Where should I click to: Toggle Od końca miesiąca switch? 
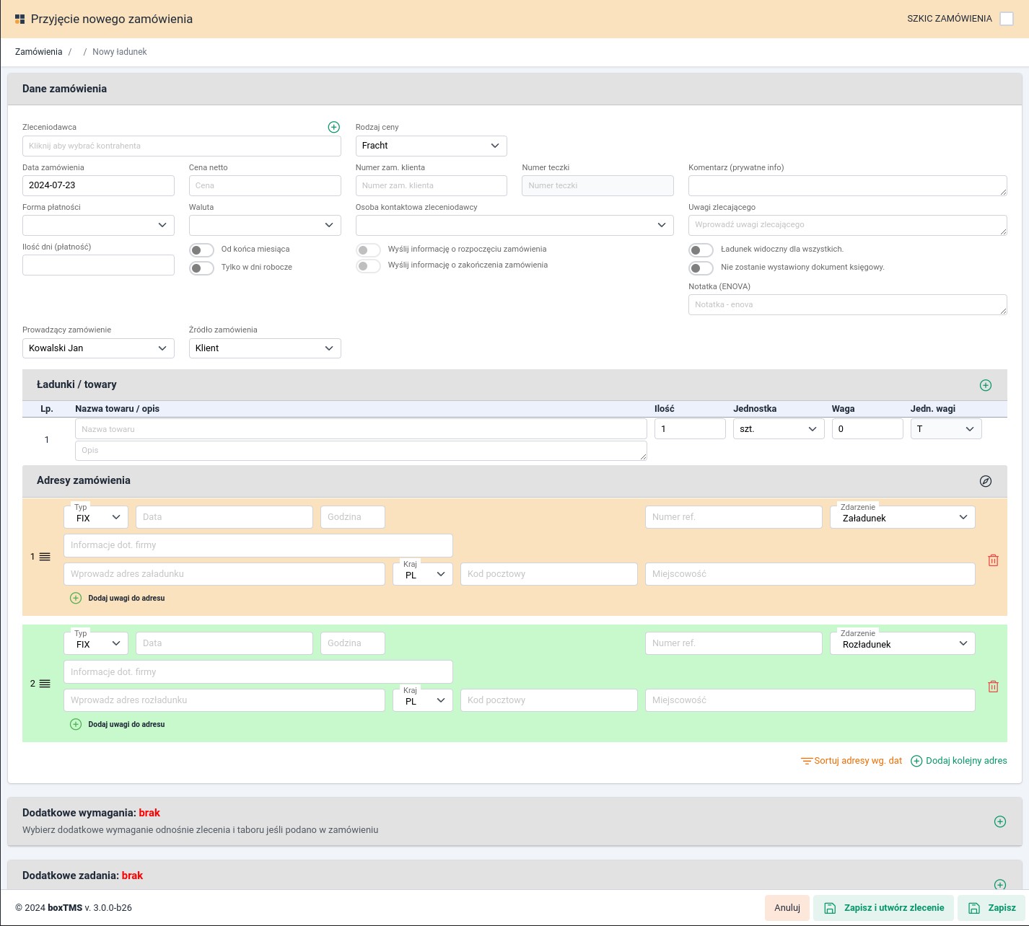[x=201, y=250]
